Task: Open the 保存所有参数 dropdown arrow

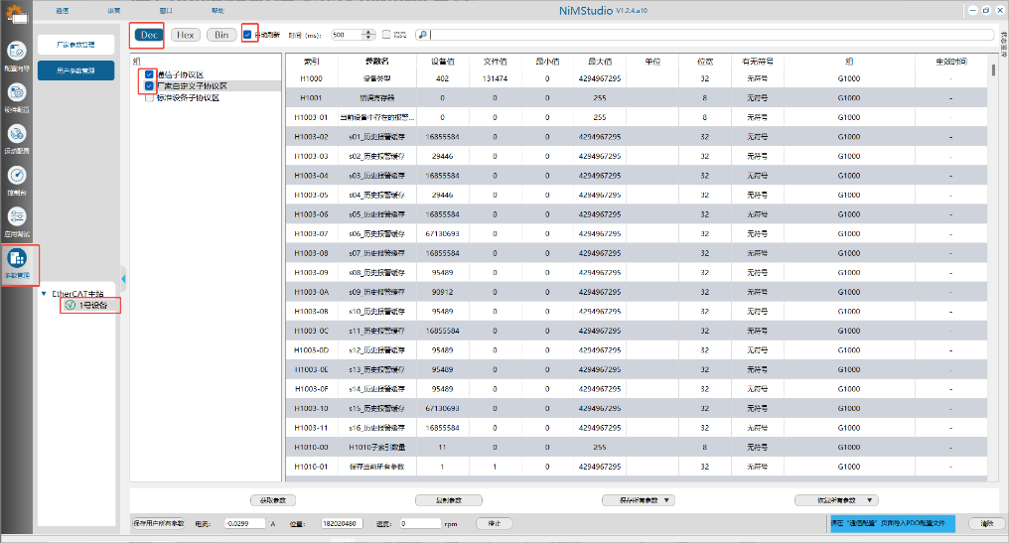Action: coord(666,500)
